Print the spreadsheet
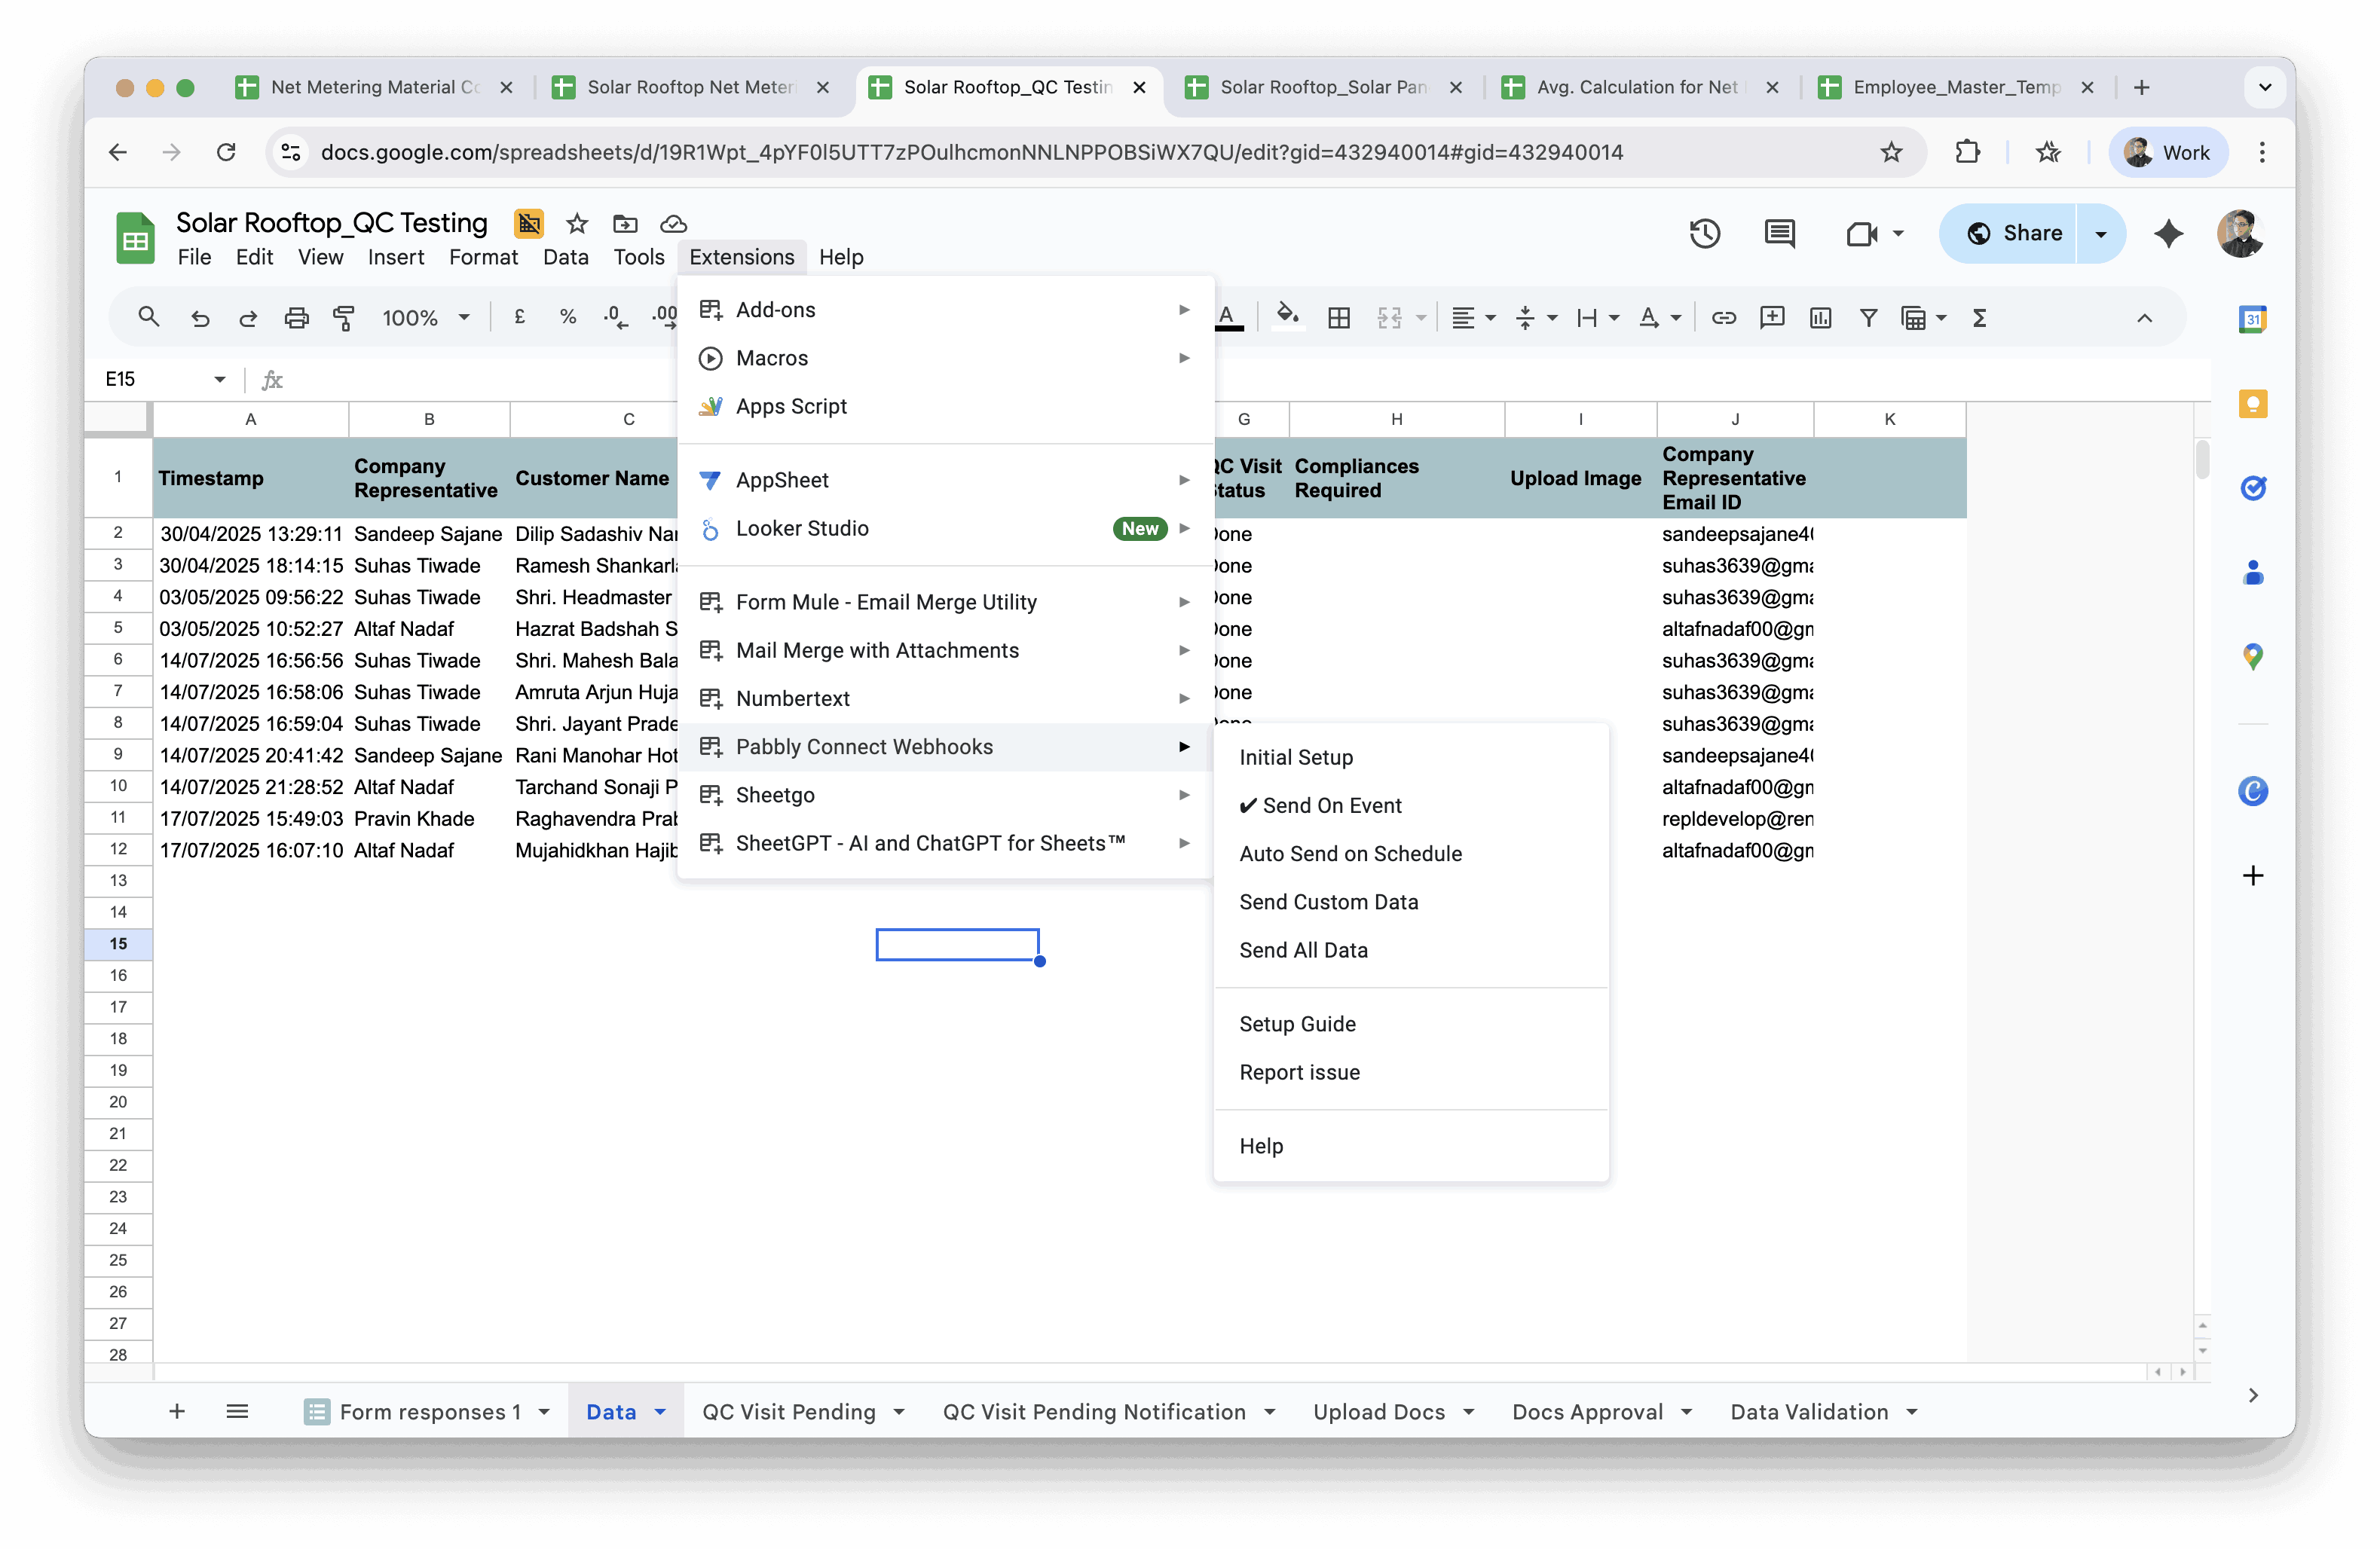The height and width of the screenshot is (1549, 2380). coord(296,318)
